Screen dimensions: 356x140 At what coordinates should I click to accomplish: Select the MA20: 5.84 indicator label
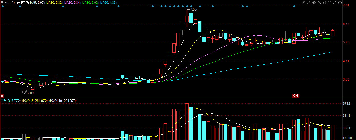tap(73, 2)
